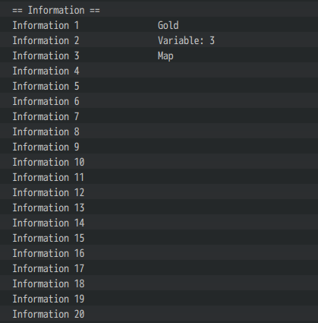Select the '== Information ==' header row
The height and width of the screenshot is (323, 318).
(159, 9)
